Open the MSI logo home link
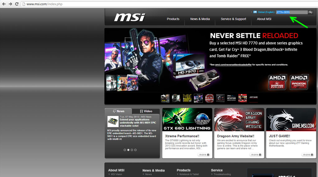This screenshot has width=318, height=177. [130, 17]
